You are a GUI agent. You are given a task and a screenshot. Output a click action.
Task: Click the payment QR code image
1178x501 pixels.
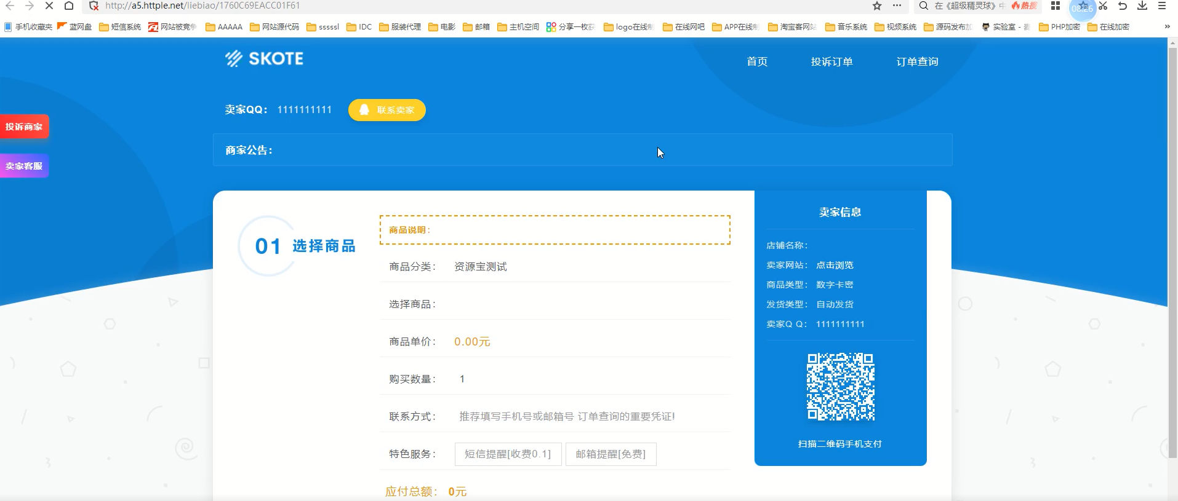tap(841, 387)
